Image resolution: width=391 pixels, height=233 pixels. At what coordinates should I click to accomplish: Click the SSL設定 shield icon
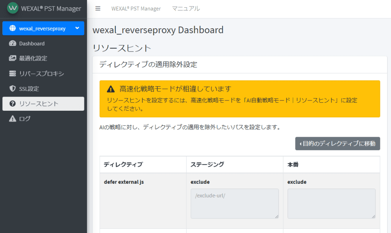[13, 89]
